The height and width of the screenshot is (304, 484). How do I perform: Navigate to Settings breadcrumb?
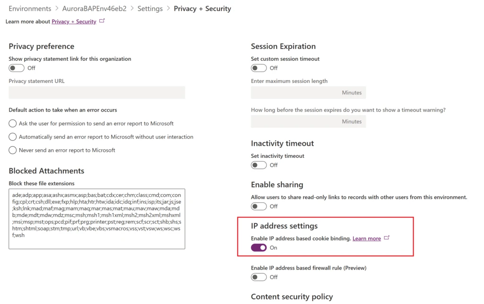(150, 8)
